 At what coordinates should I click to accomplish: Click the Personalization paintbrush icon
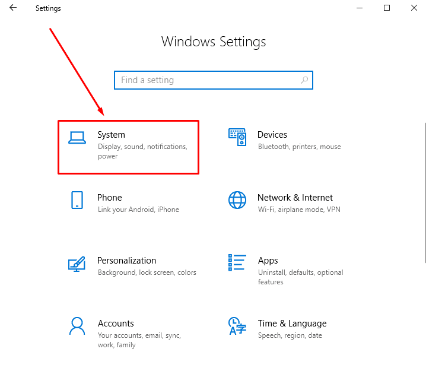click(x=77, y=264)
